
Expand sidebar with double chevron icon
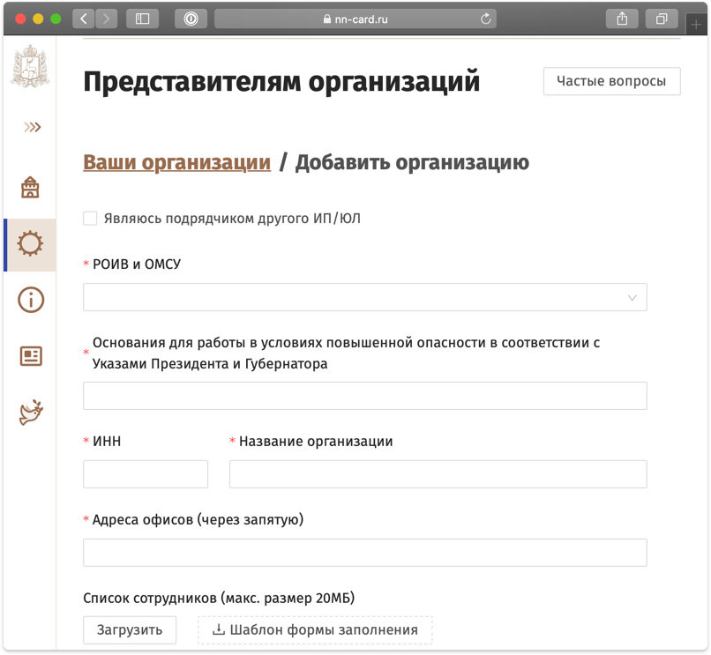(32, 127)
